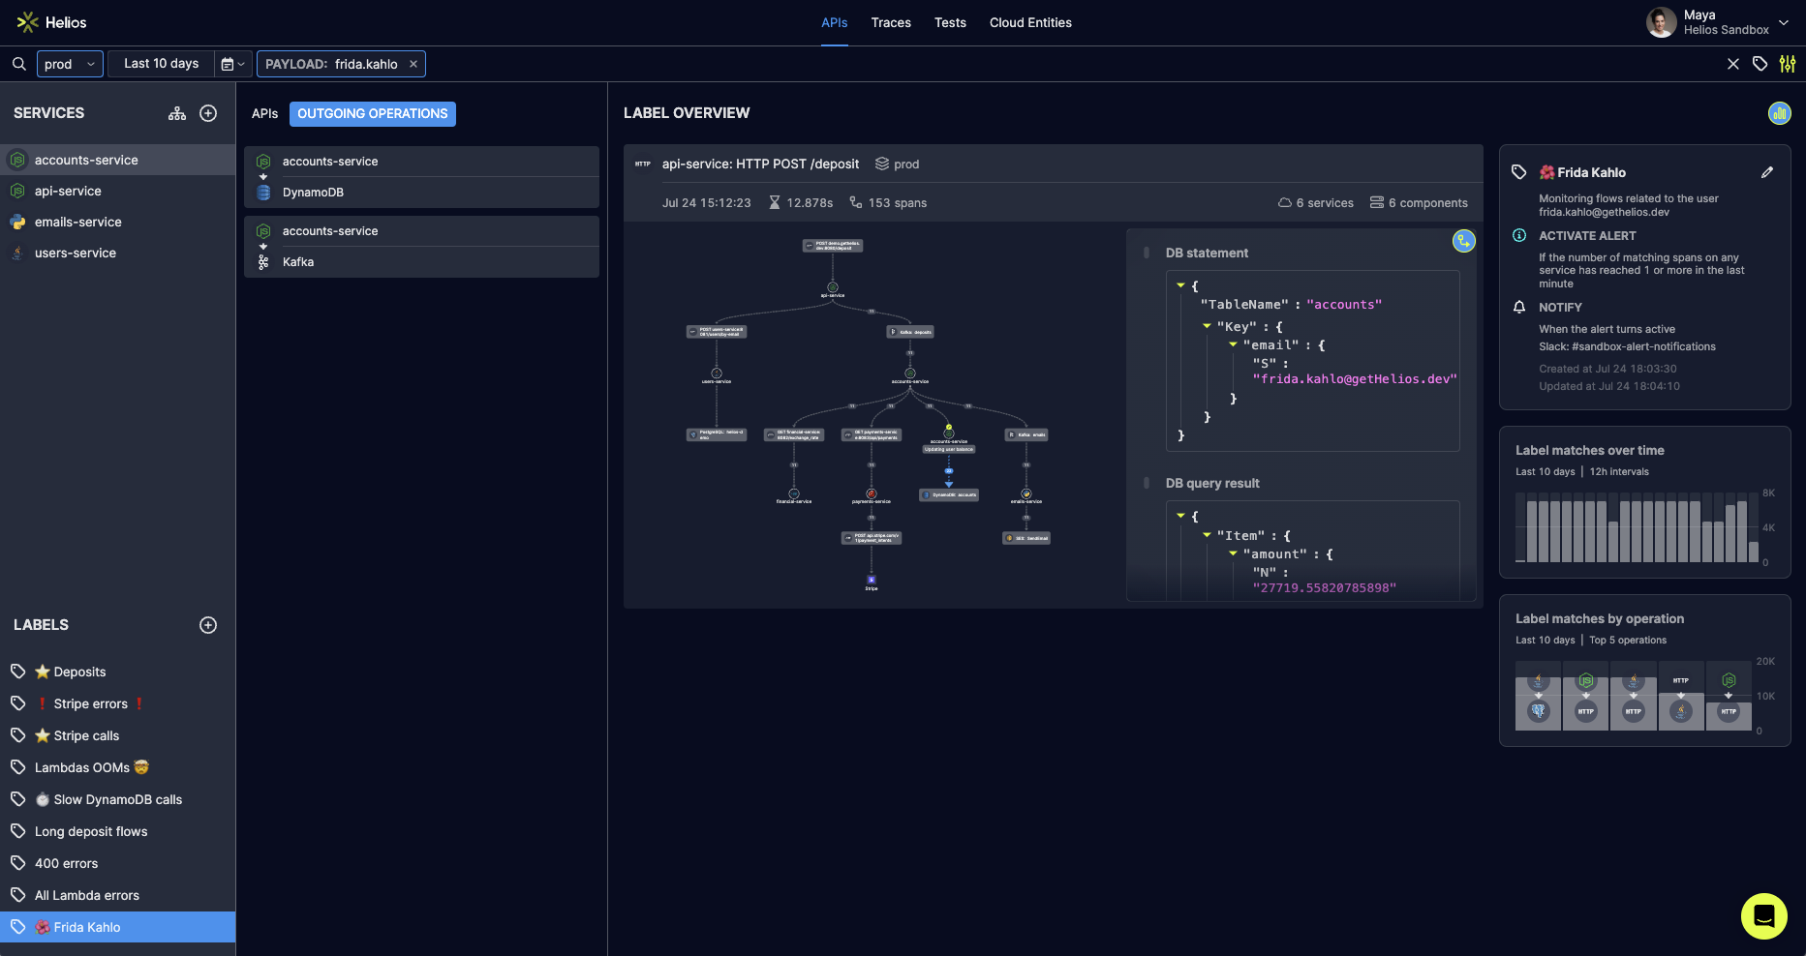Switch to the APIs sub-tab beside Outgoing Operations
The image size is (1806, 956).
click(x=264, y=114)
